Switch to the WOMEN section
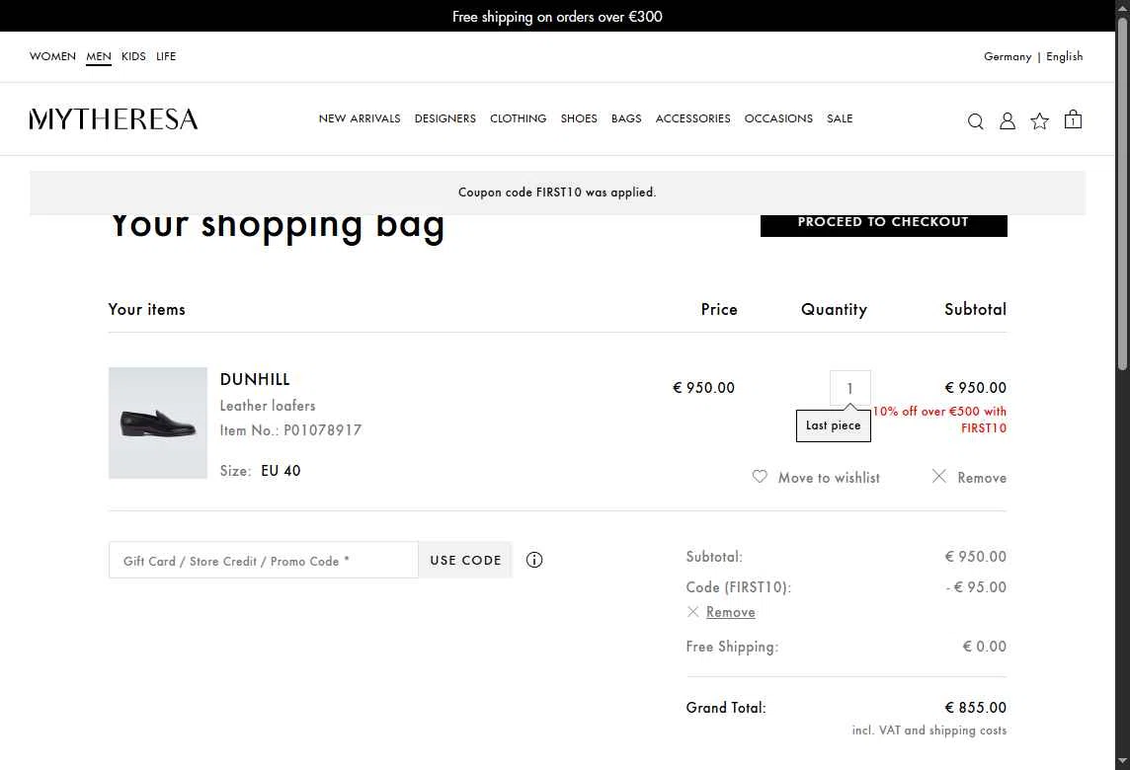1130x770 pixels. pos(52,56)
